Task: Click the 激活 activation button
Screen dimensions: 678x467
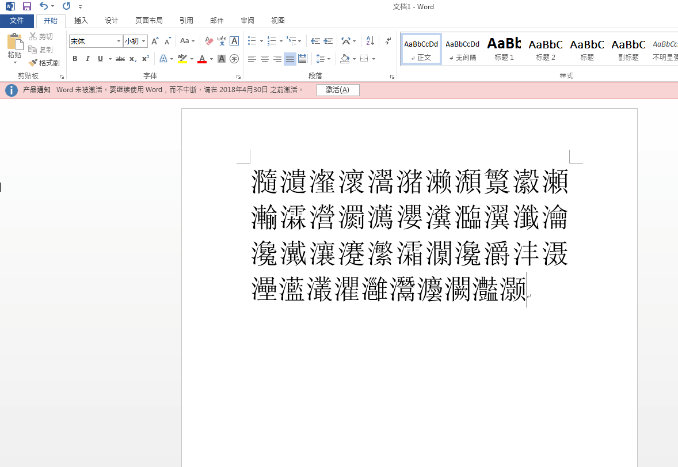Action: coord(338,89)
